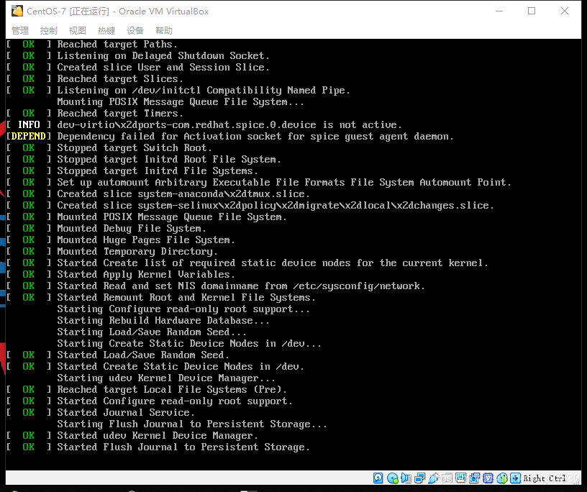Click 'Starting udev Kernel Device Manager...' line
Viewport: 587px width, 492px height.
point(166,378)
